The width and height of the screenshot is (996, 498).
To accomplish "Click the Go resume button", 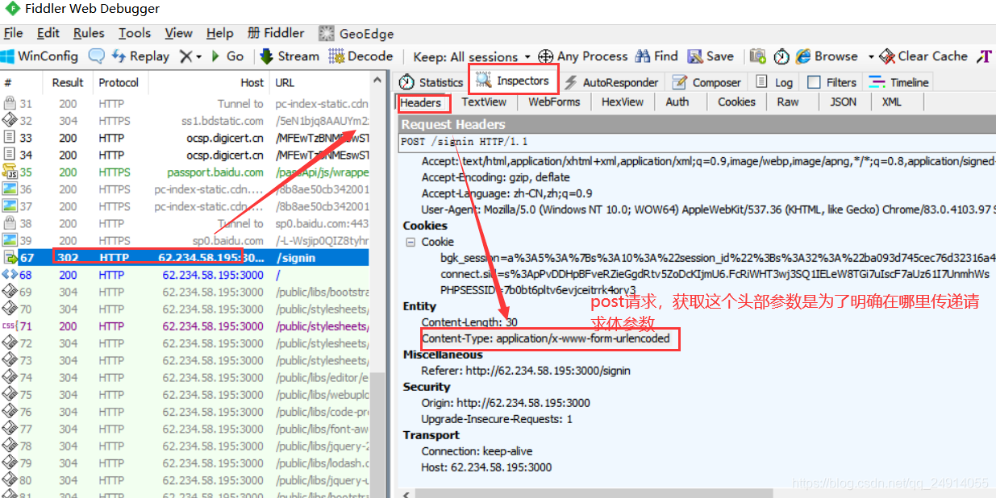I will 227,56.
